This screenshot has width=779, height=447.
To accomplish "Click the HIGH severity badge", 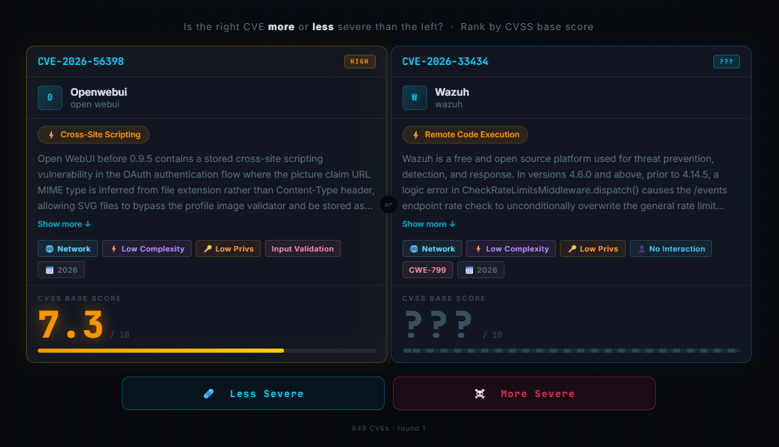I will point(359,62).
